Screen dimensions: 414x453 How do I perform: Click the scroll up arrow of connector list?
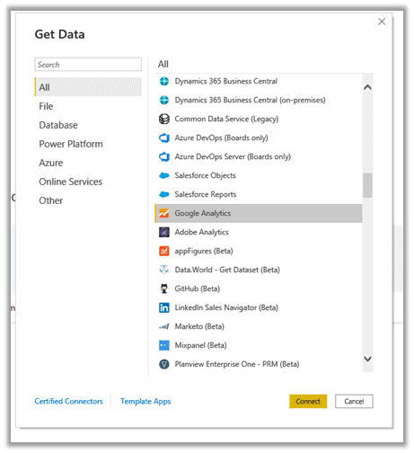coord(367,87)
